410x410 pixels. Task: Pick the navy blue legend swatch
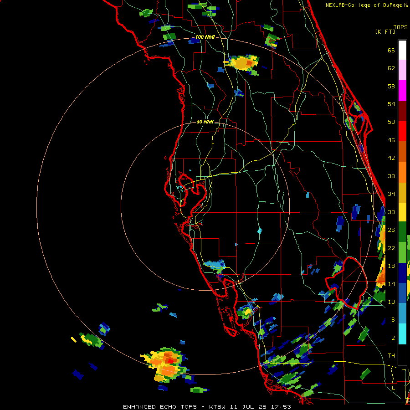(402, 273)
